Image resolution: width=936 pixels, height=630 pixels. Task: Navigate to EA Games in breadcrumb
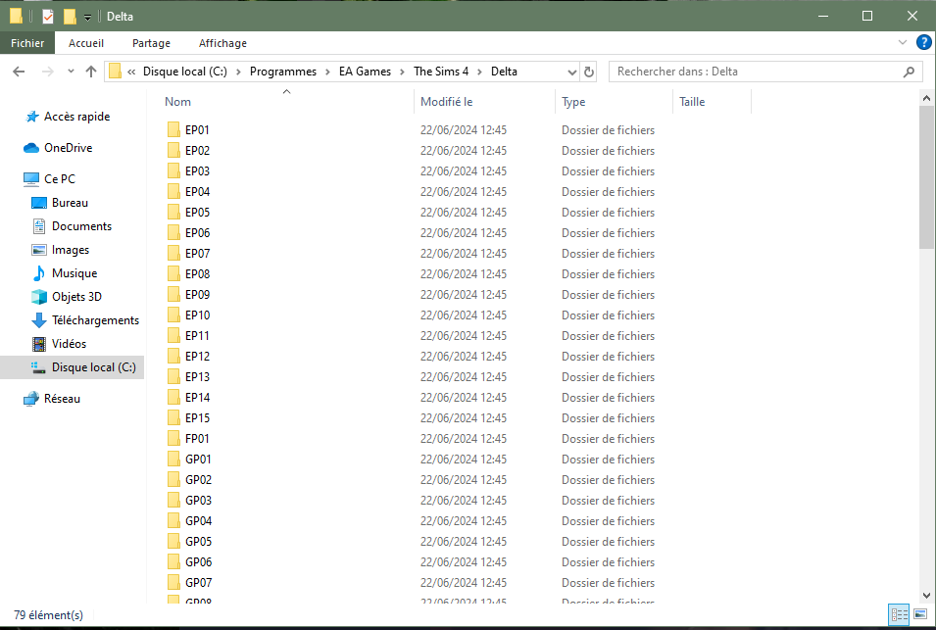tap(365, 72)
